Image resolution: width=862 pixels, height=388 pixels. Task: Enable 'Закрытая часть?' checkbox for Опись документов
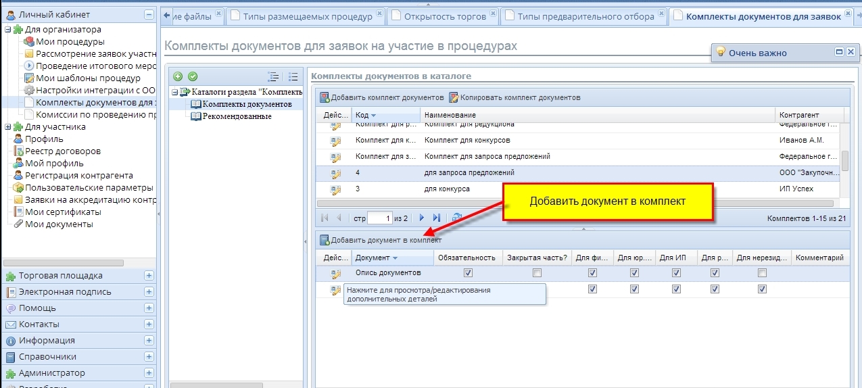(537, 273)
